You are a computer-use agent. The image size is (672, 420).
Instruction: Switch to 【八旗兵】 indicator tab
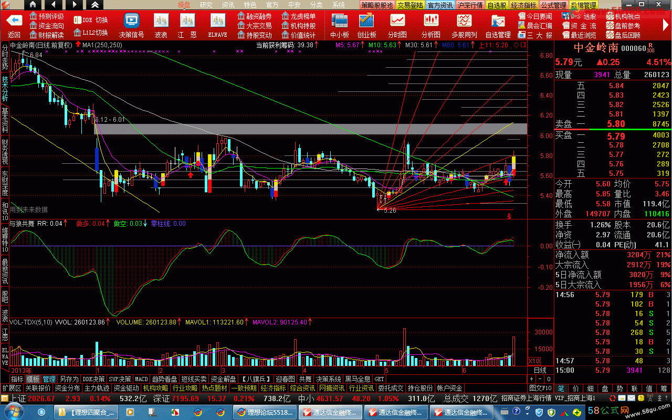pos(256,379)
